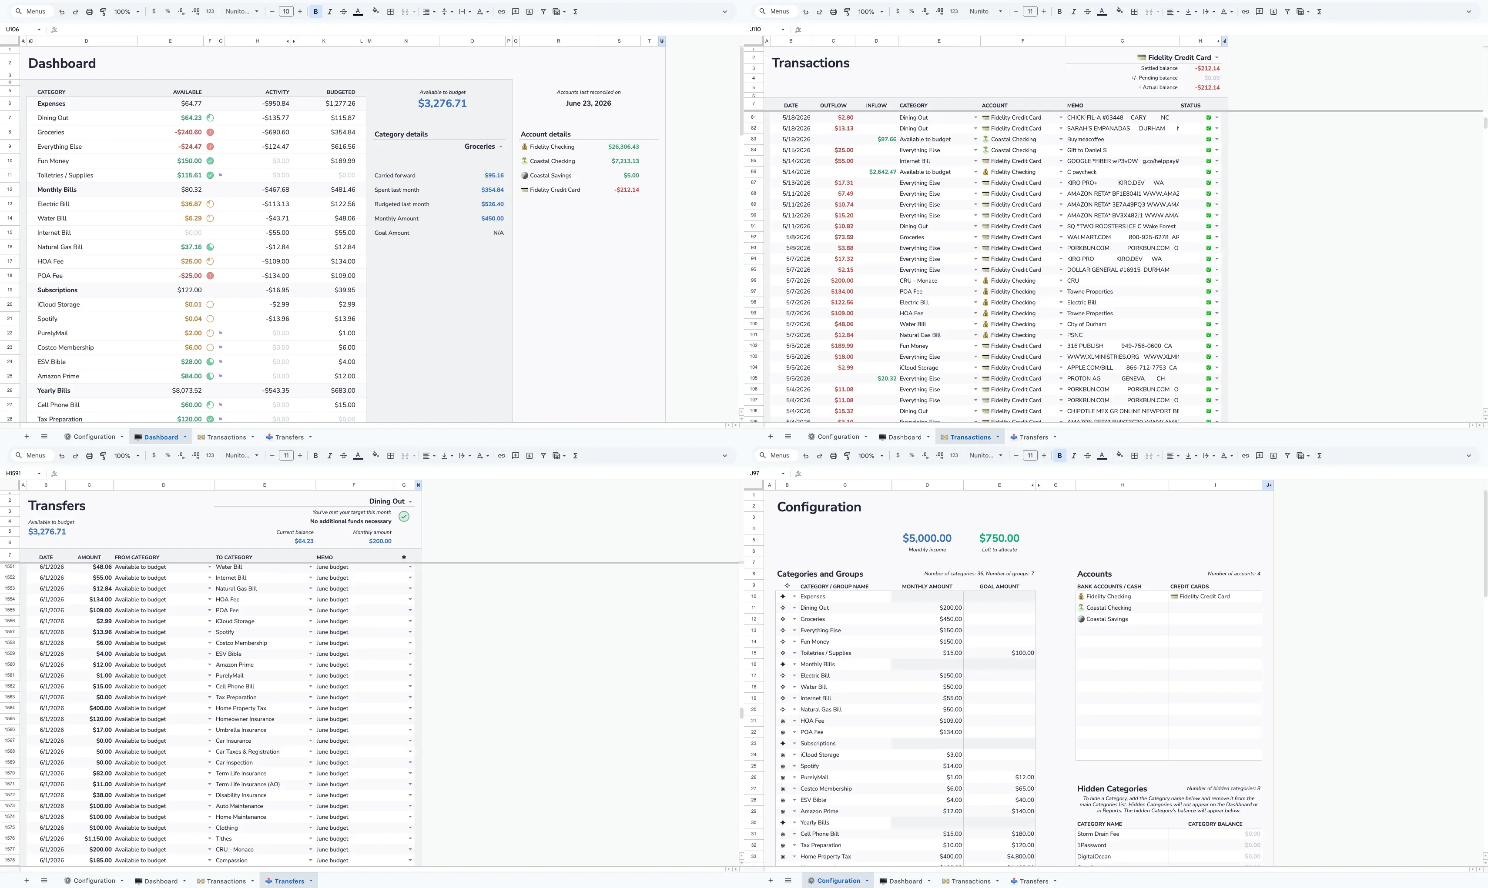This screenshot has height=888, width=1488.
Task: Open the Dining Out dropdown on Transfers sheet
Action: tap(410, 501)
